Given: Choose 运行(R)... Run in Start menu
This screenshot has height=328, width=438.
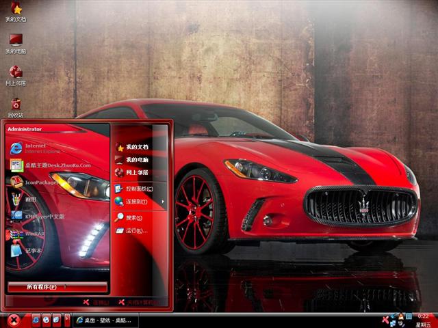Looking at the screenshot, I should click(136, 231).
